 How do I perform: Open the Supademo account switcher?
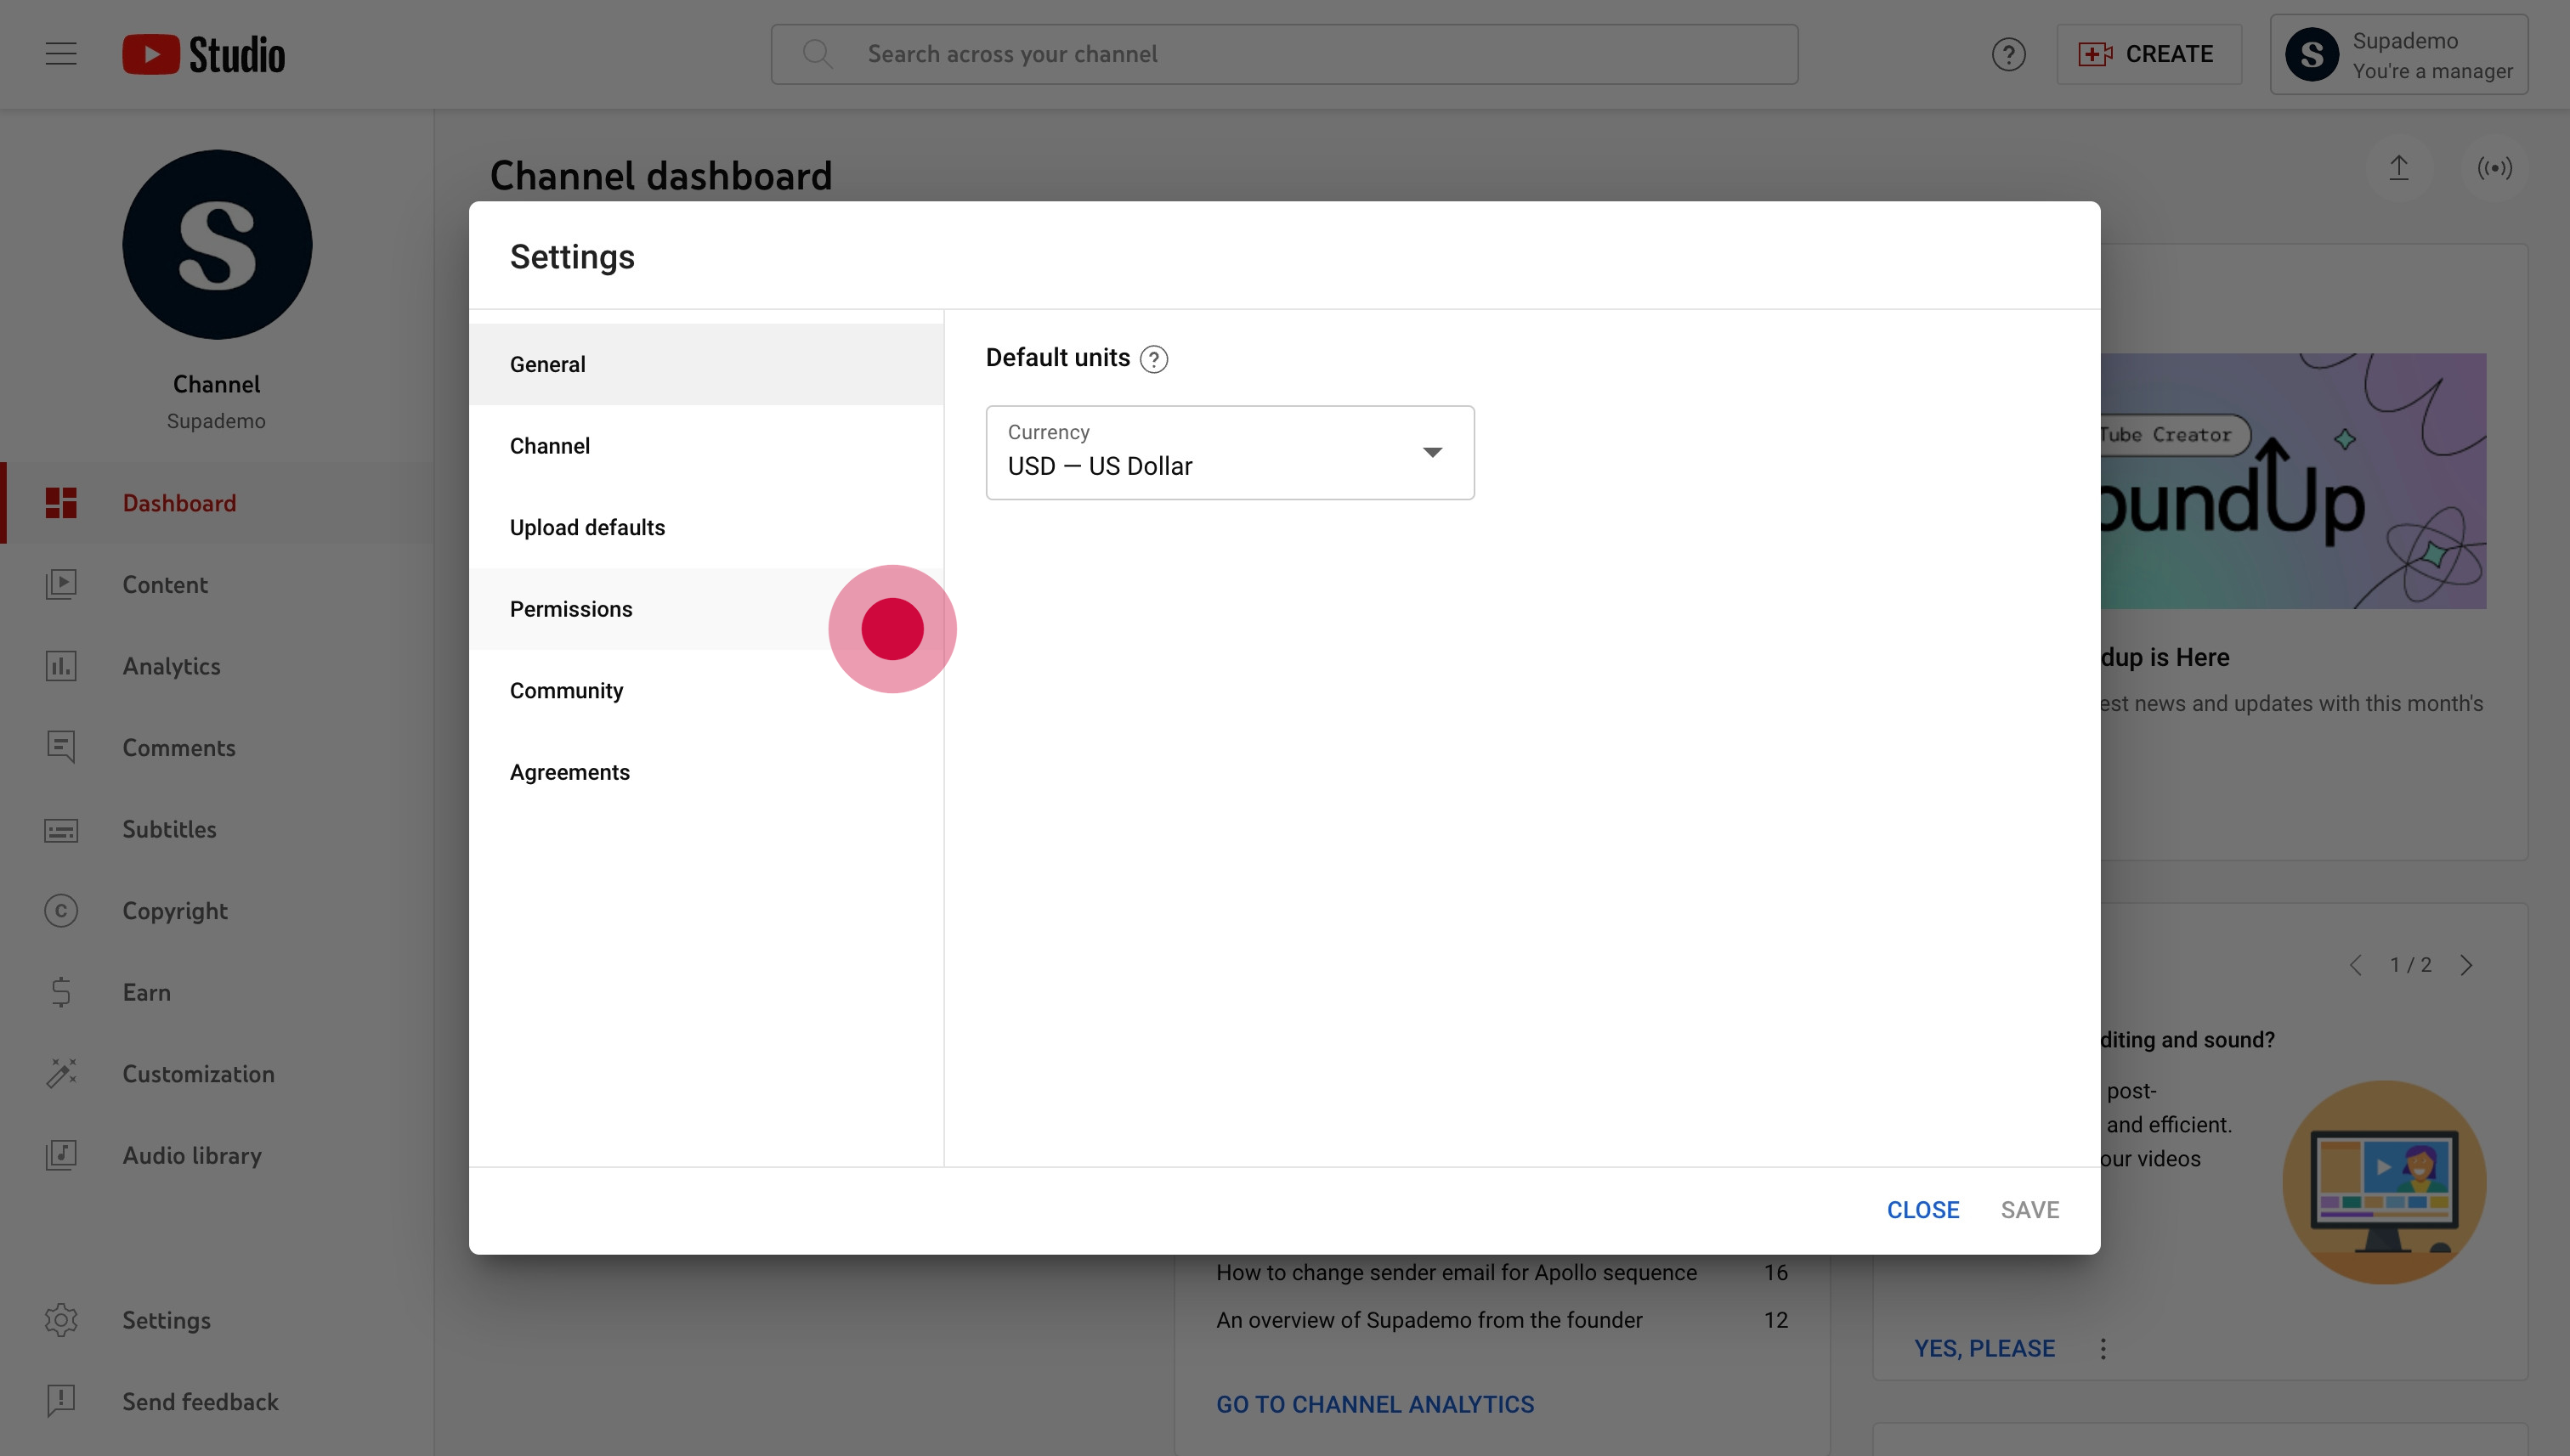pyautogui.click(x=2398, y=55)
